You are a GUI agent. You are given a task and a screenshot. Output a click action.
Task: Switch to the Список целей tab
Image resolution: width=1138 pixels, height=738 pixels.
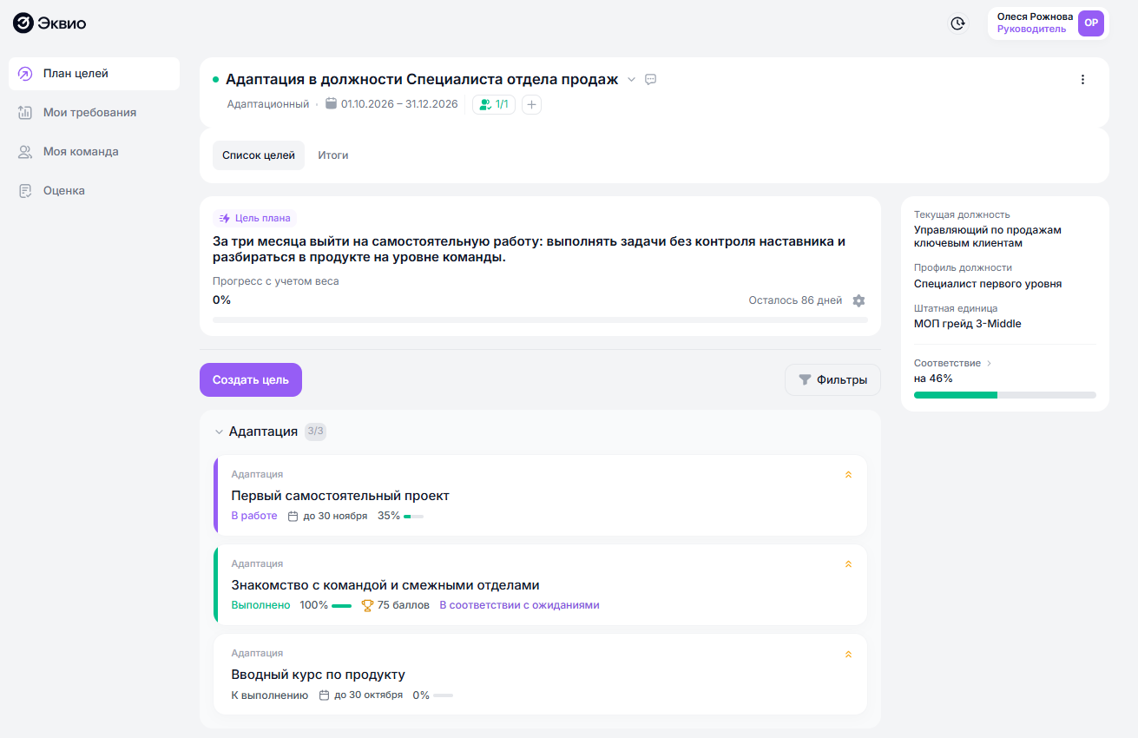point(259,155)
